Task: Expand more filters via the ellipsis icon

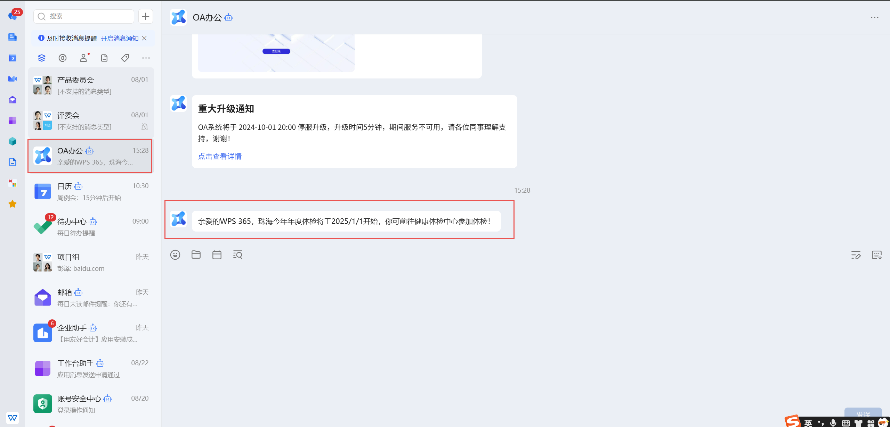Action: [146, 58]
